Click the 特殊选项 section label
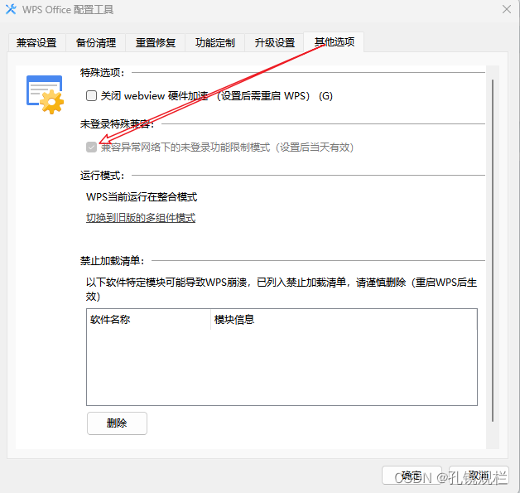Screen dimensions: 520x493 (x=102, y=72)
